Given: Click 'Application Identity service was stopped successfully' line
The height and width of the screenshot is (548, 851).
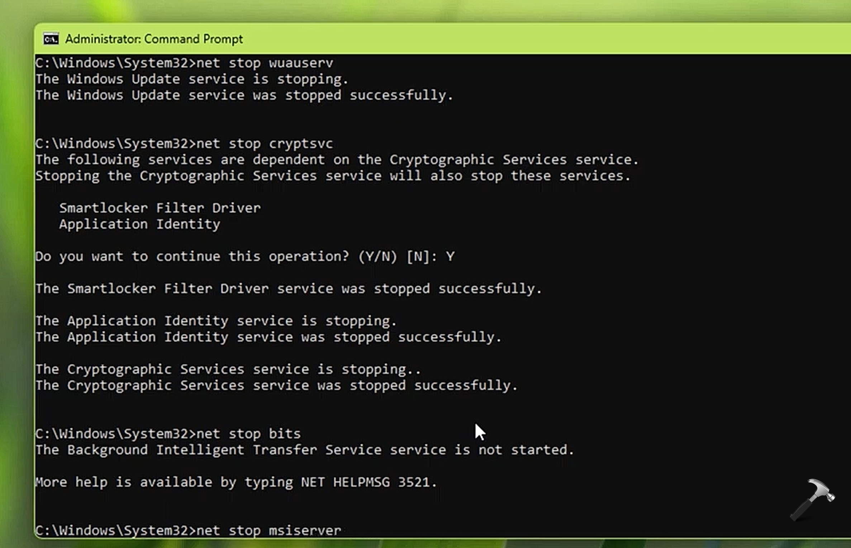Looking at the screenshot, I should (268, 337).
